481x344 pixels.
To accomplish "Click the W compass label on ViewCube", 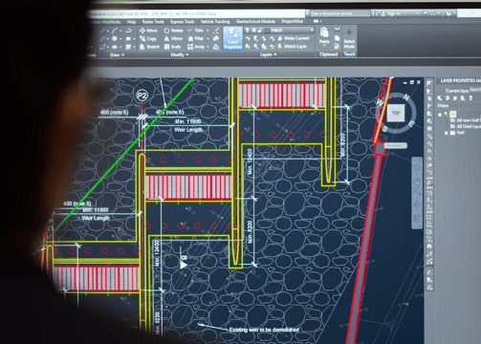I will [x=380, y=102].
